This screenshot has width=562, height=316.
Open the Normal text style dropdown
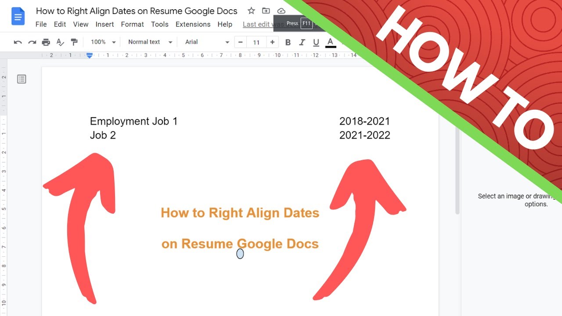click(150, 42)
